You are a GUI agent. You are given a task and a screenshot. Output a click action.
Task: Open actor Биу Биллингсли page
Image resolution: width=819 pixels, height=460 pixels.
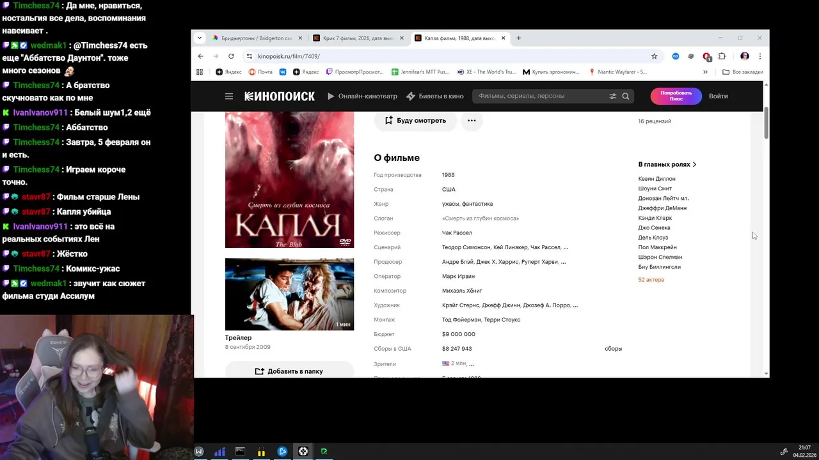[659, 267]
